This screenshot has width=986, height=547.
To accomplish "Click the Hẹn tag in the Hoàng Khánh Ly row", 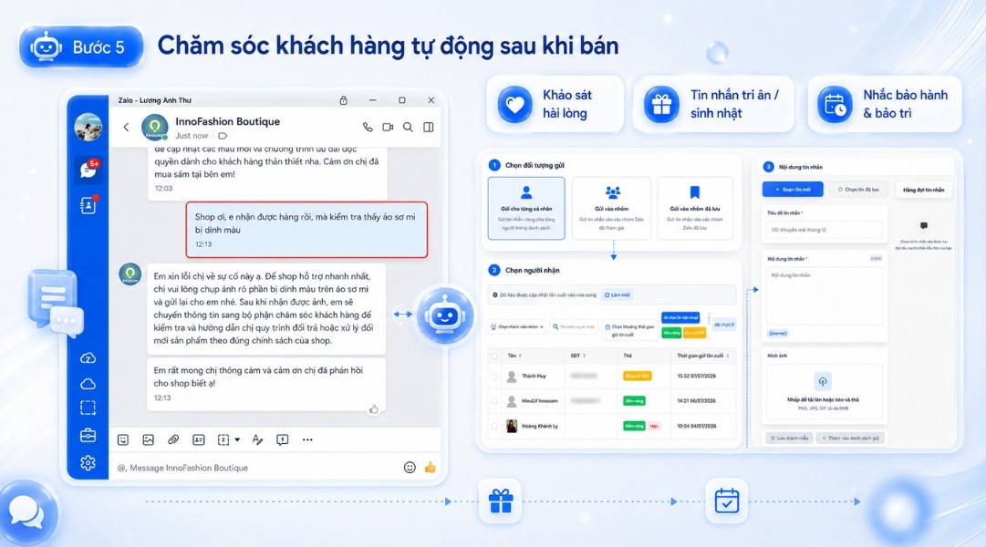I will tap(654, 426).
